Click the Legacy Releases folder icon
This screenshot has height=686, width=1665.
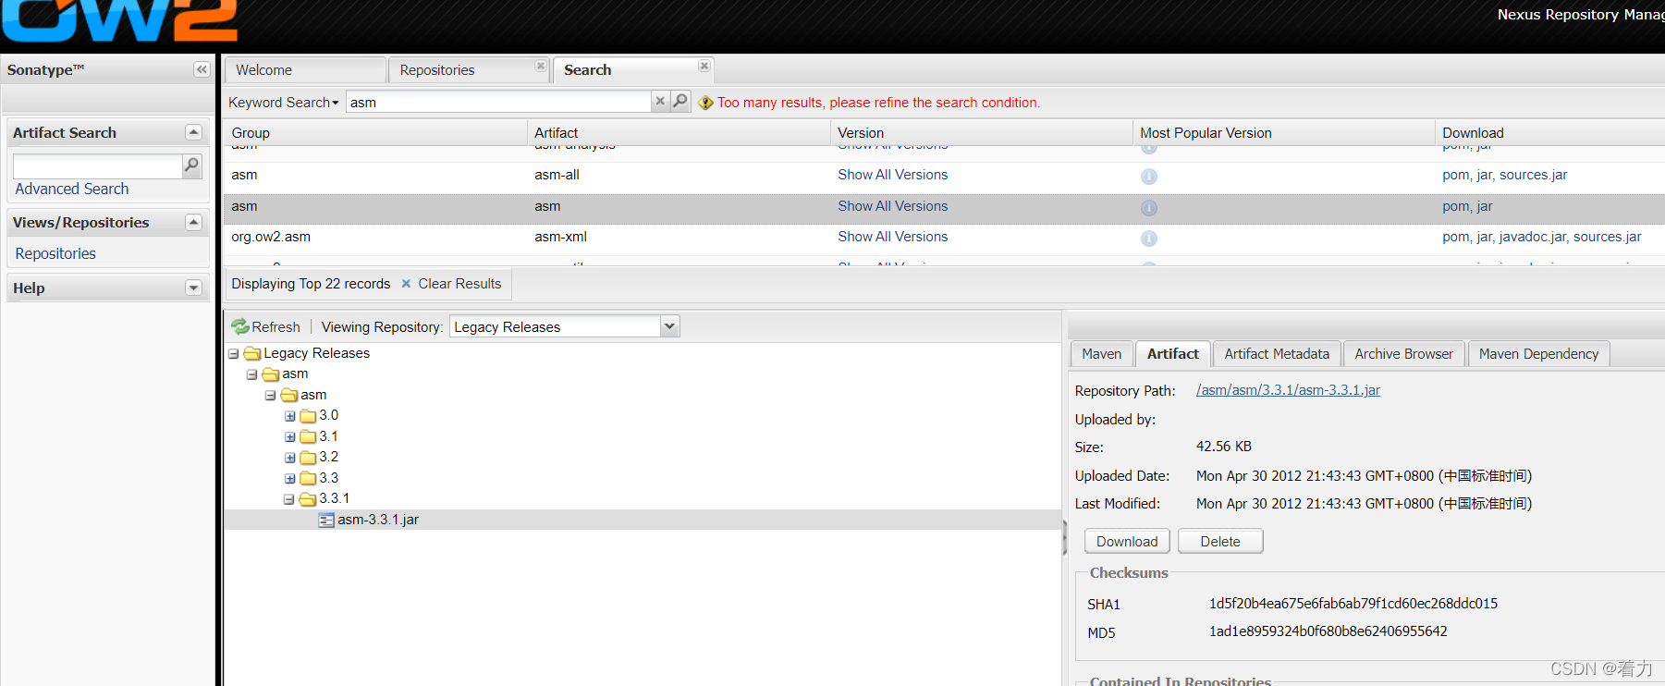point(252,353)
